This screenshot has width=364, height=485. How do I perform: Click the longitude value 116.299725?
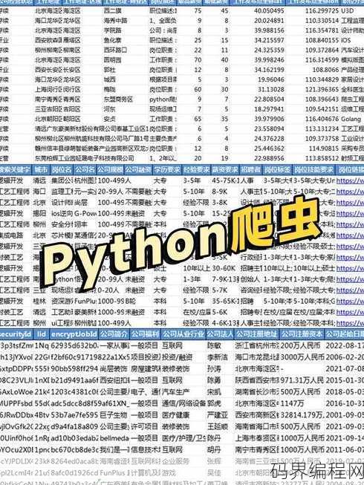[322, 10]
